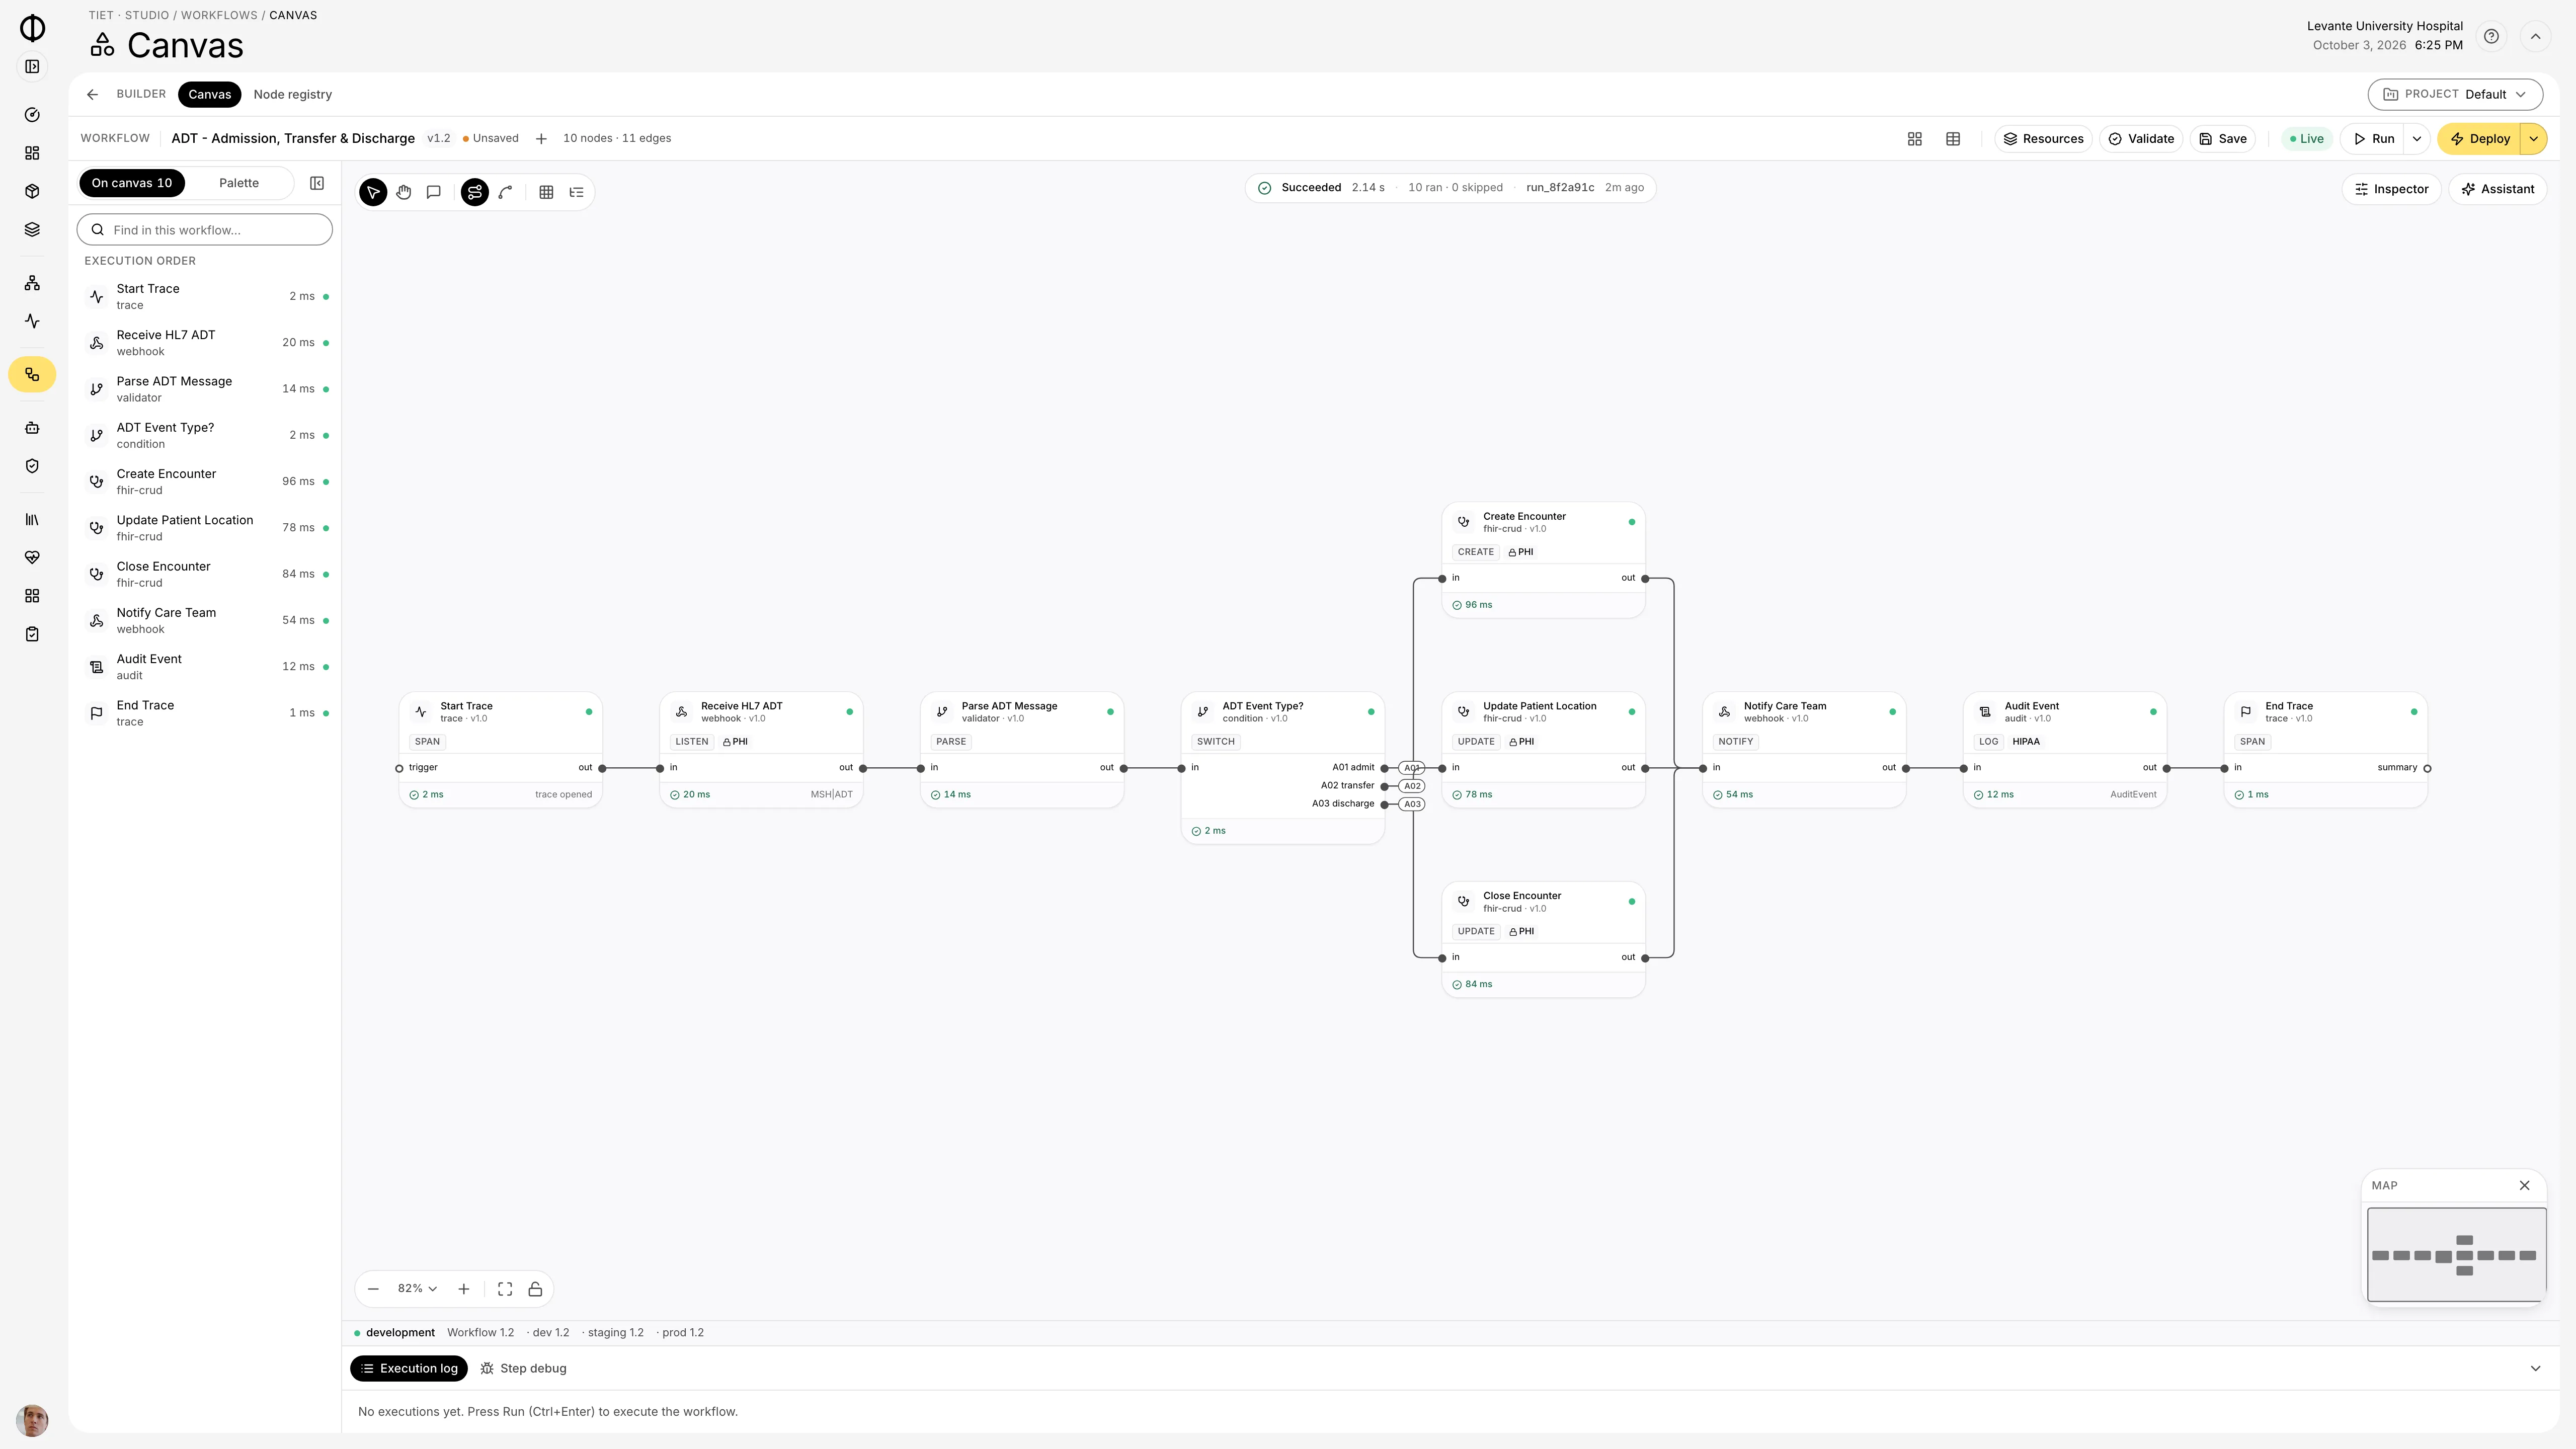Toggle orthogonal edge routing style
2576x1449 pixels.
475,192
